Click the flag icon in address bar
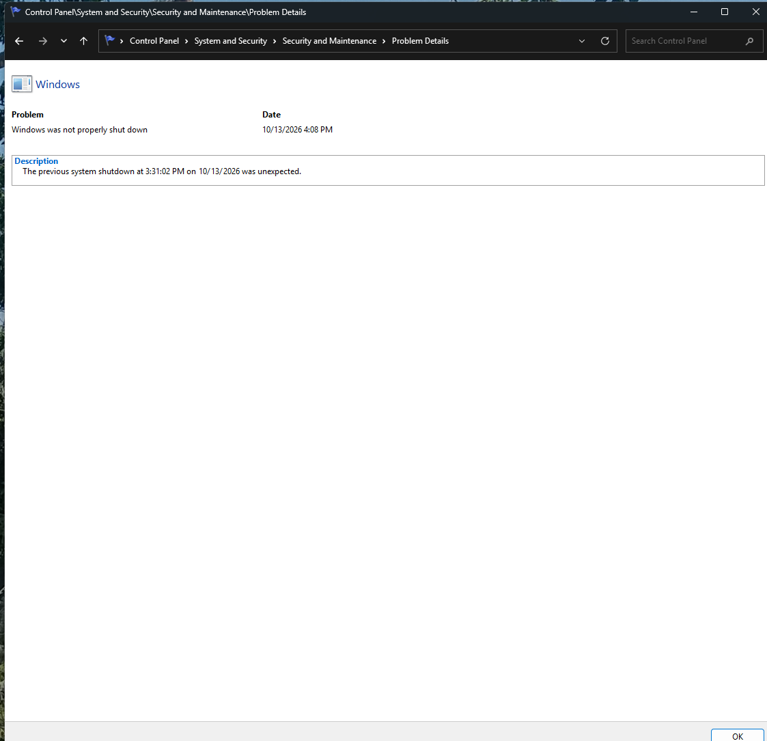This screenshot has height=741, width=767. tap(109, 40)
